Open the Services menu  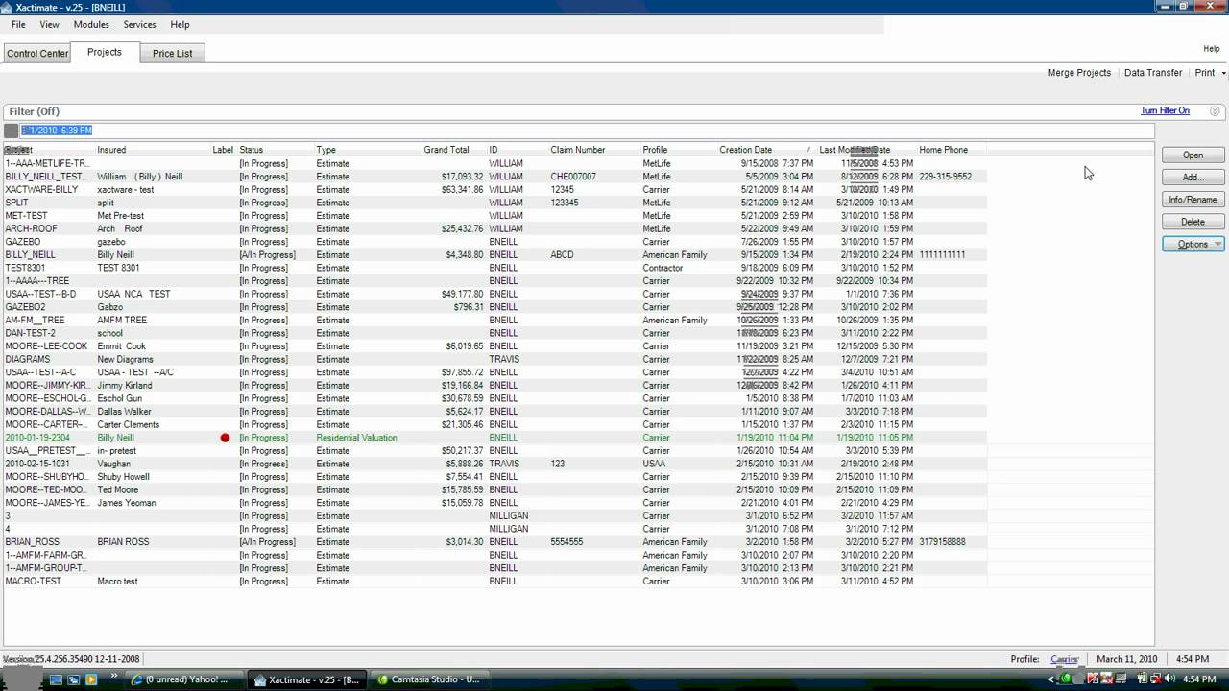pos(139,24)
